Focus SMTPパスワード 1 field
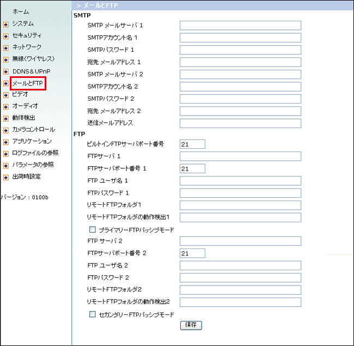The image size is (354, 346). coord(240,50)
